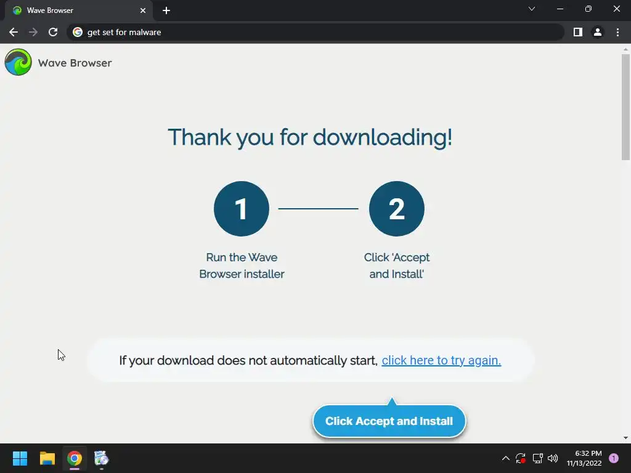Click the page vertical scrollbar thumb
Viewport: 631px width, 473px height.
click(x=625, y=107)
